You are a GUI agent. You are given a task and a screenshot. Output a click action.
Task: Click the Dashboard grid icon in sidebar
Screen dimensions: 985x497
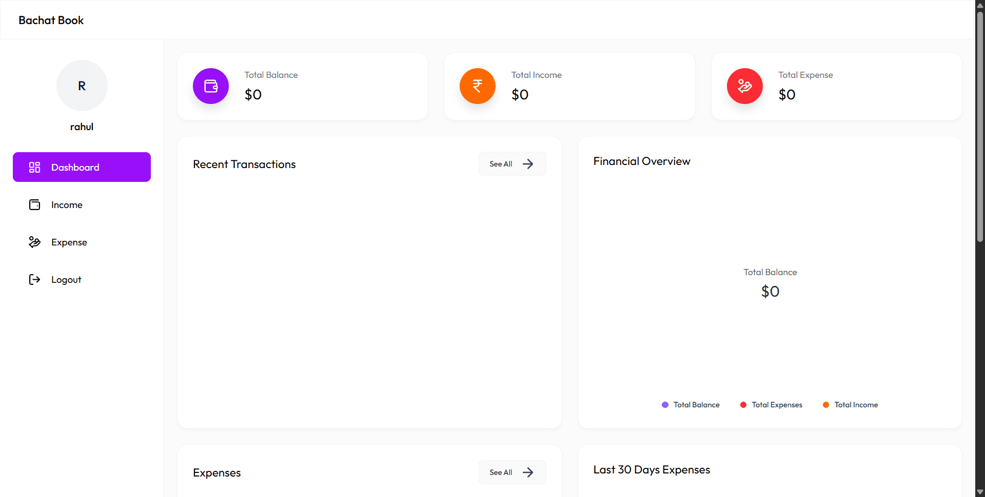click(34, 167)
